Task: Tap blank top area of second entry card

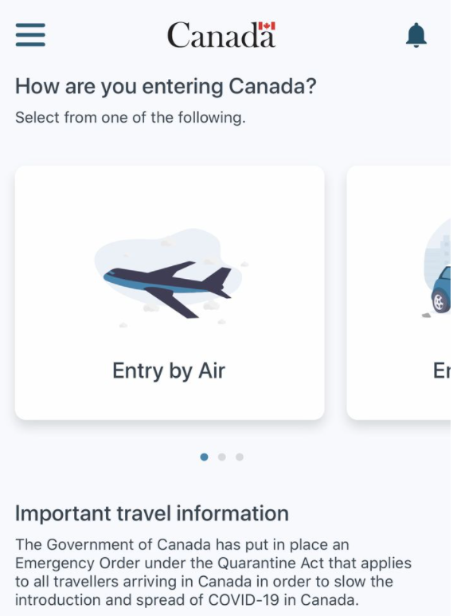Action: point(399,192)
